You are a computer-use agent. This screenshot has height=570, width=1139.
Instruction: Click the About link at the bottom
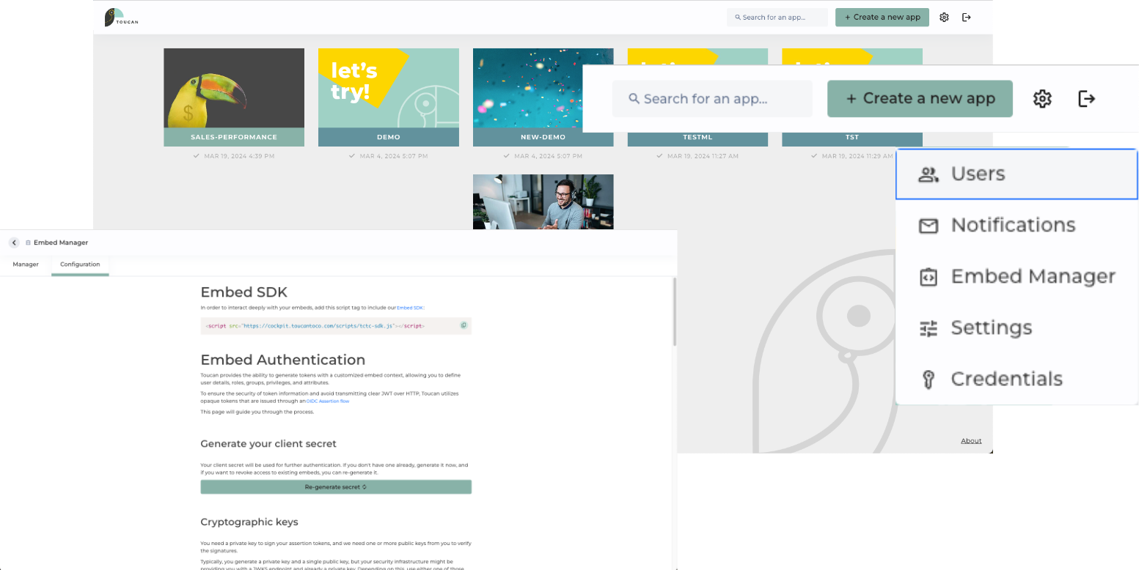(971, 441)
